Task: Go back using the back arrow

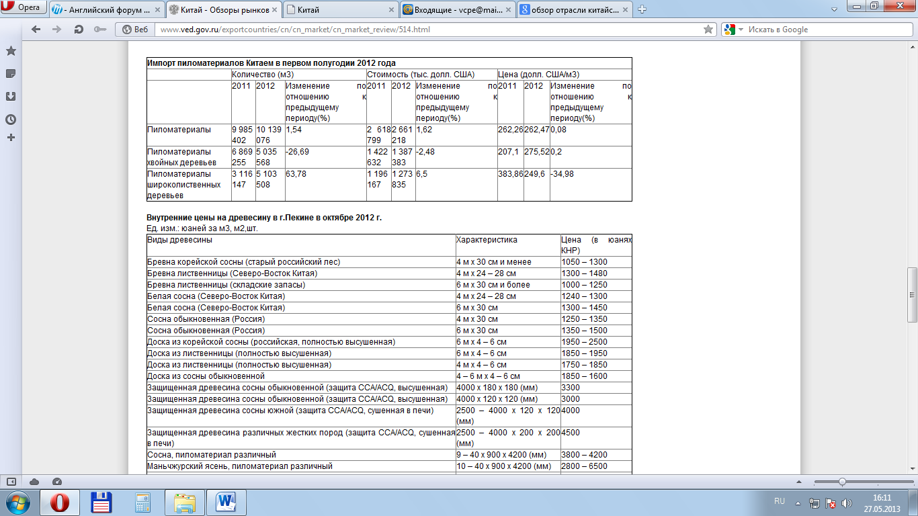Action: [36, 30]
